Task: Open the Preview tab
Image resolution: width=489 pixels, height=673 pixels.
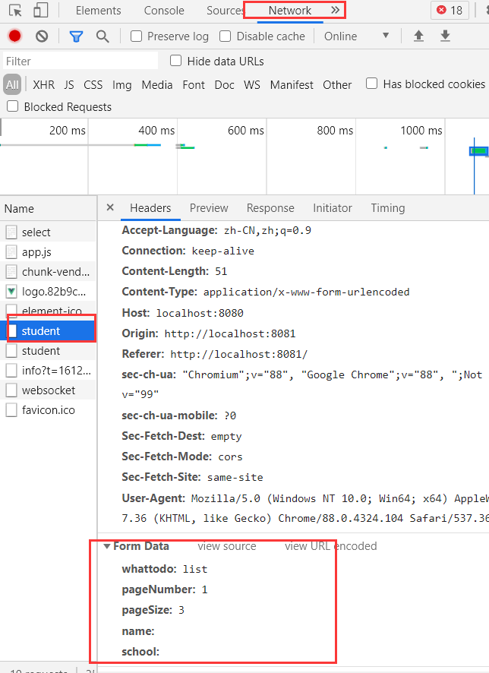Action: 209,208
